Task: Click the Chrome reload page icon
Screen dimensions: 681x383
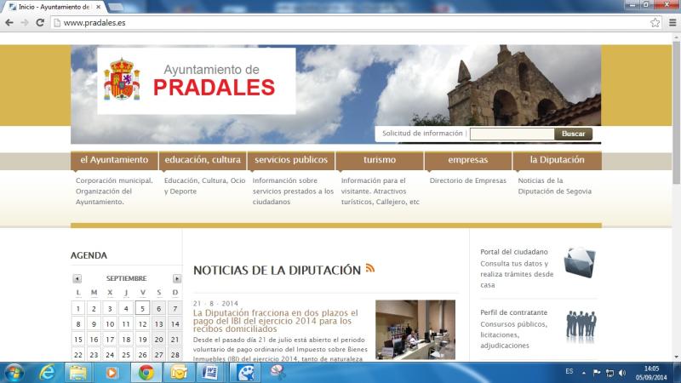Action: click(39, 22)
